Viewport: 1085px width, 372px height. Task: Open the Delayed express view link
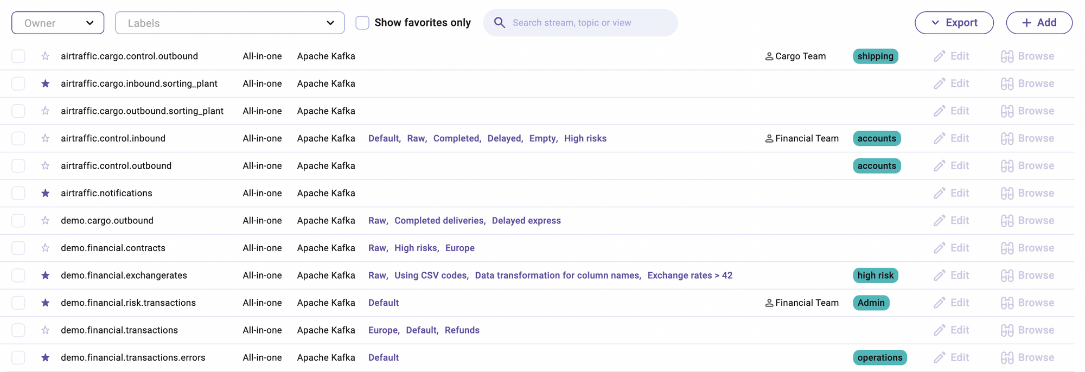(526, 221)
